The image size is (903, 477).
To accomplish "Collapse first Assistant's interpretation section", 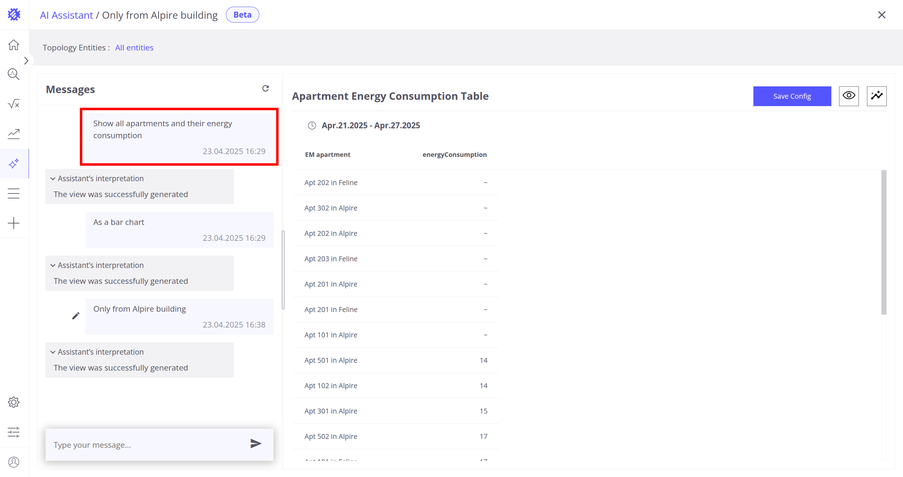I will pos(53,179).
